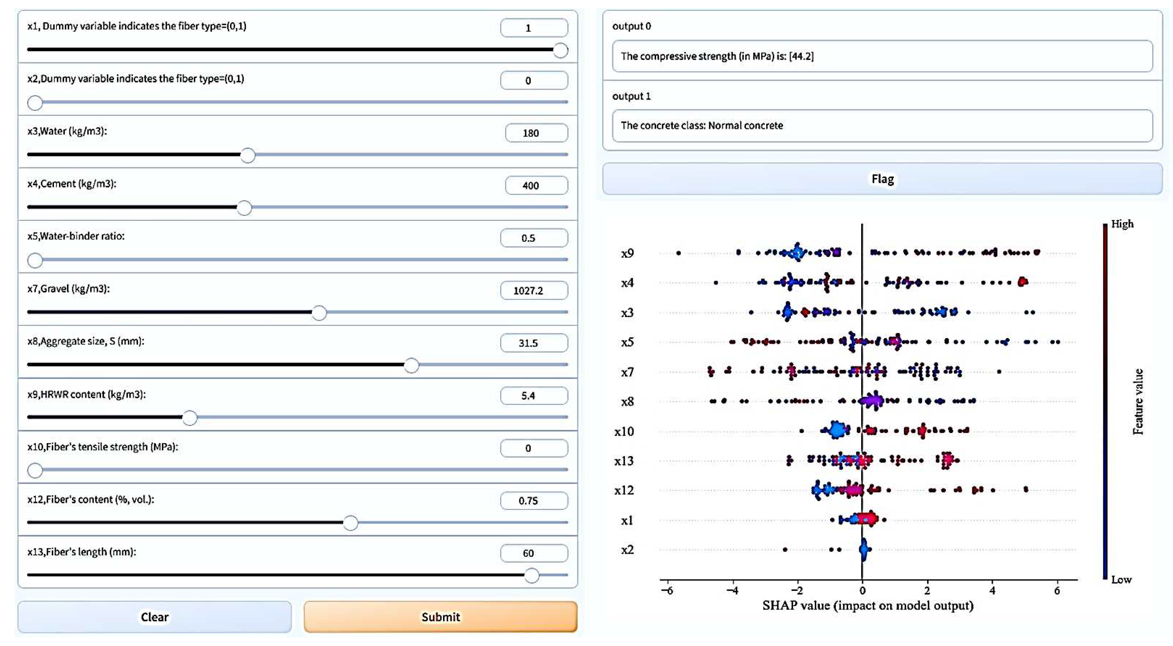Click the x3 Water slider handle
1173x646 pixels.
coord(248,155)
